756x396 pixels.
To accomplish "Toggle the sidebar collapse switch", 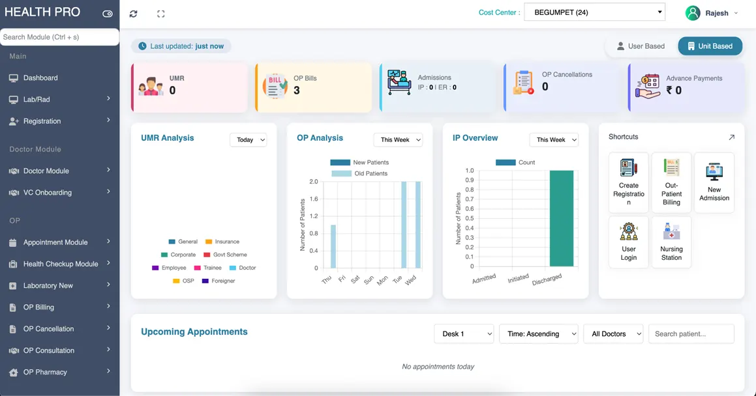I will [x=108, y=14].
